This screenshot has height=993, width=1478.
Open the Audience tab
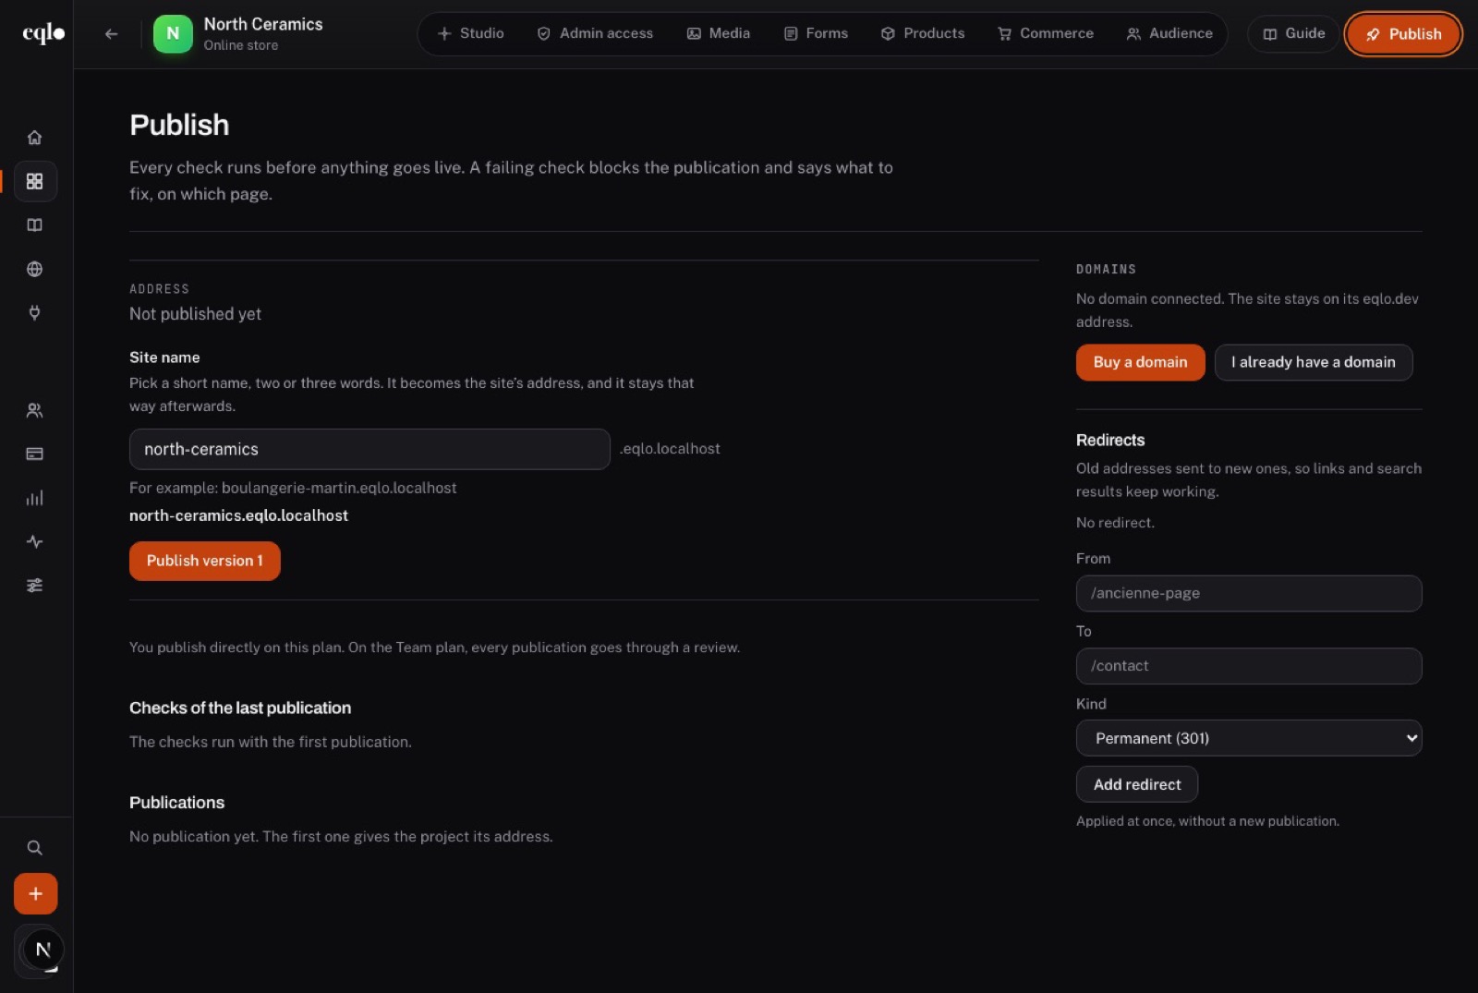click(1169, 33)
